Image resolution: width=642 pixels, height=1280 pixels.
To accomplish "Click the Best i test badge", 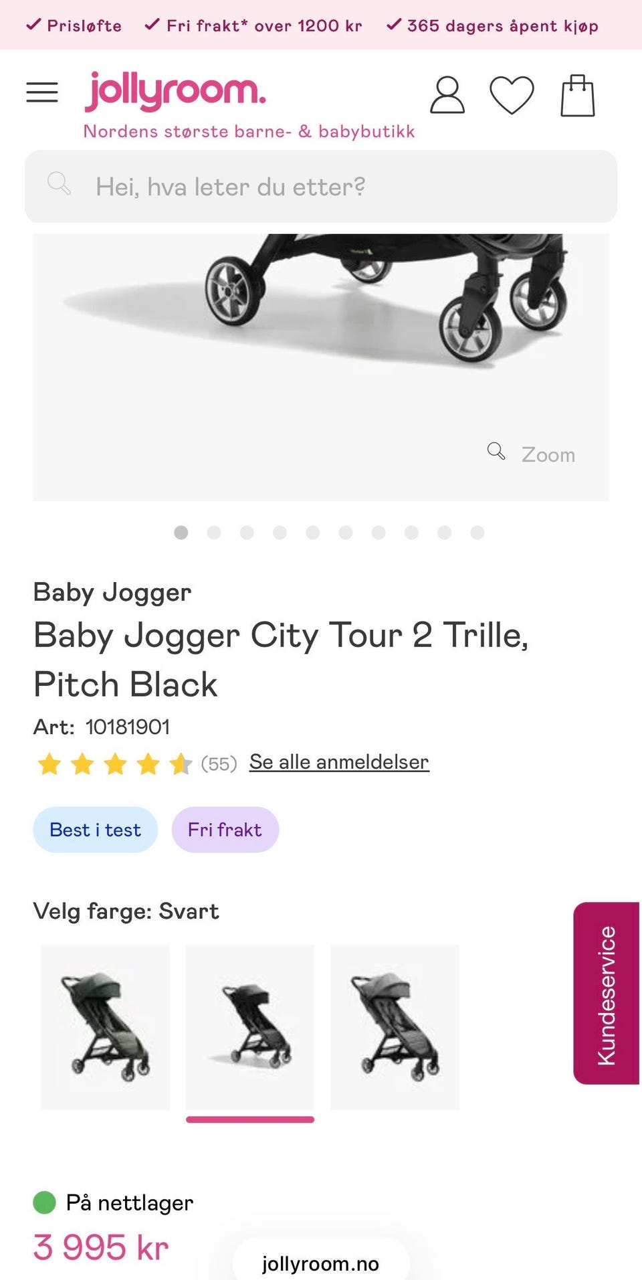I will (95, 830).
